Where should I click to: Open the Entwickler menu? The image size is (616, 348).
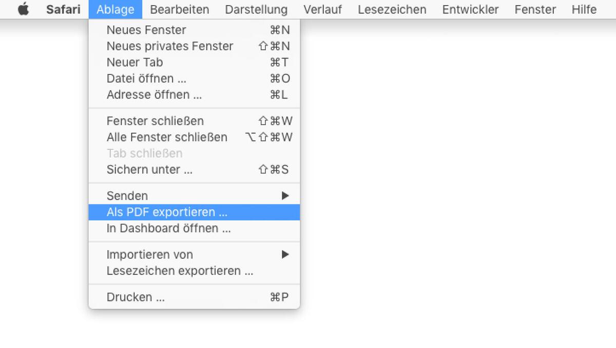coord(470,9)
